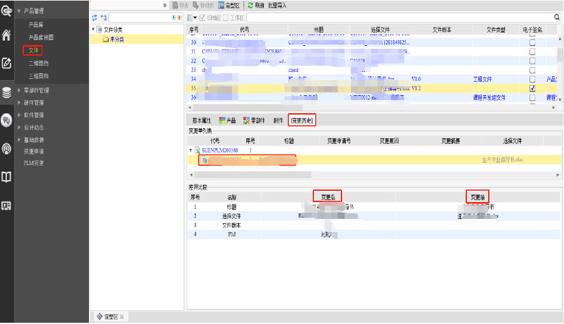This screenshot has width=564, height=324.
Task: Click the 刷新 refresh toolbar button
Action: [x=256, y=5]
